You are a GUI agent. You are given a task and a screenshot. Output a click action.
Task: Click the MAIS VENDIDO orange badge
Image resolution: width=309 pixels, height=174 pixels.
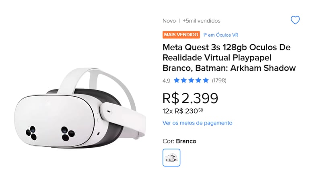click(181, 35)
